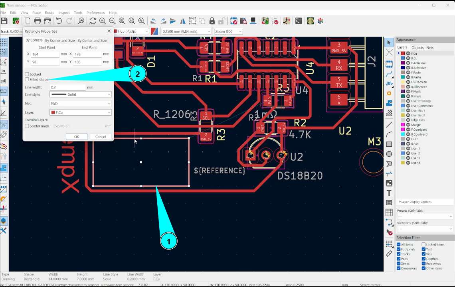Open the Net dropdown showing PAD
This screenshot has width=455, height=287.
click(80, 104)
